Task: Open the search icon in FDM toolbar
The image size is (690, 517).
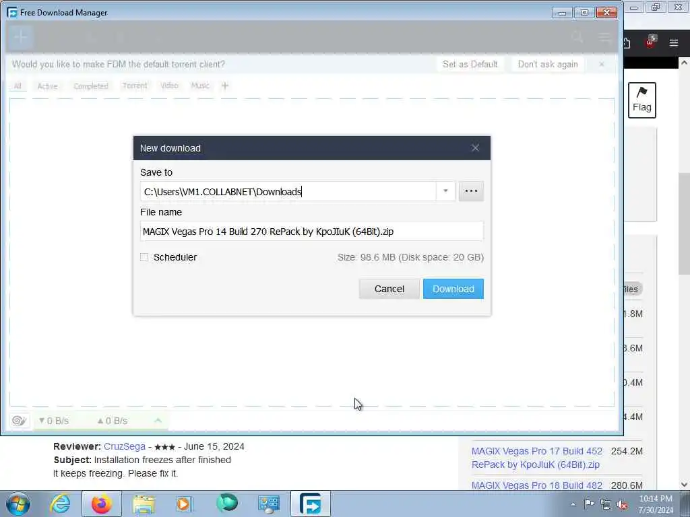Action: 577,37
